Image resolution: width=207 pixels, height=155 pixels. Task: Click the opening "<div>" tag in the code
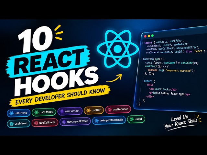pos(150,85)
